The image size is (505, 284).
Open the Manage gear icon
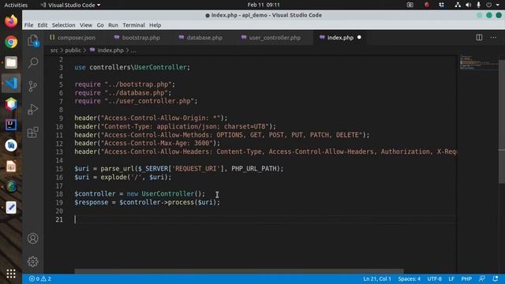coord(33,261)
